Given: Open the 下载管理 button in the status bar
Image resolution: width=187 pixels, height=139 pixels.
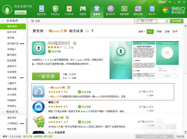Looking at the screenshot, I should (x=180, y=136).
